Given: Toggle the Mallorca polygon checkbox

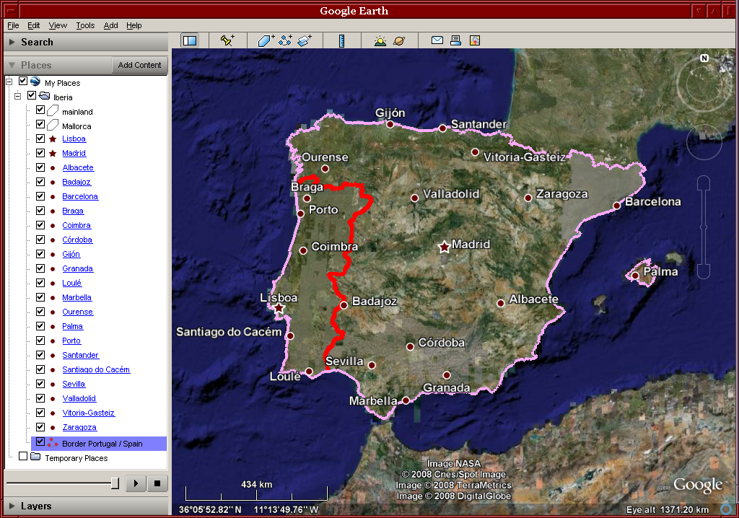Looking at the screenshot, I should [40, 124].
